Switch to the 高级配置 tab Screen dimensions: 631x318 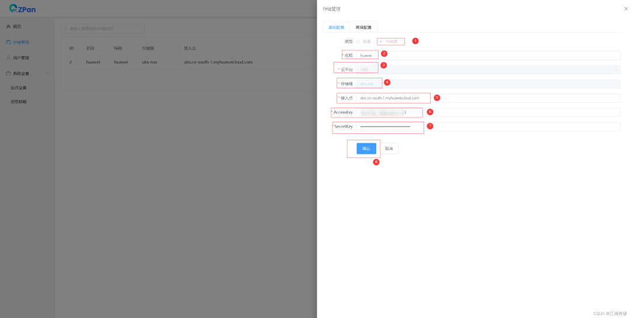pos(363,27)
